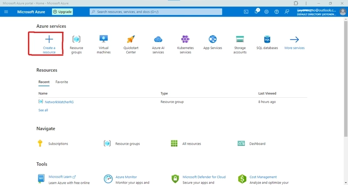Open the portal hamburger menu
Image resolution: width=348 pixels, height=185 pixels.
point(6,12)
